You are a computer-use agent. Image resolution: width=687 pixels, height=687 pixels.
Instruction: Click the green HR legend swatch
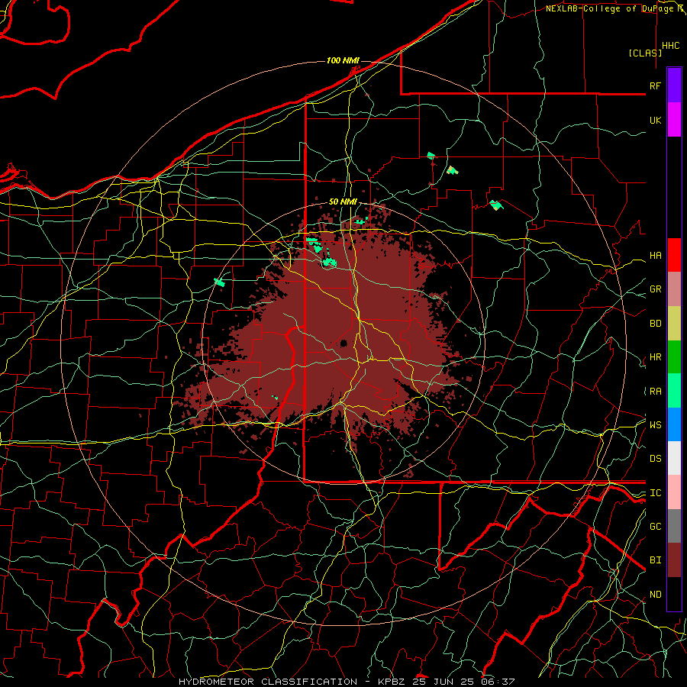click(x=674, y=357)
